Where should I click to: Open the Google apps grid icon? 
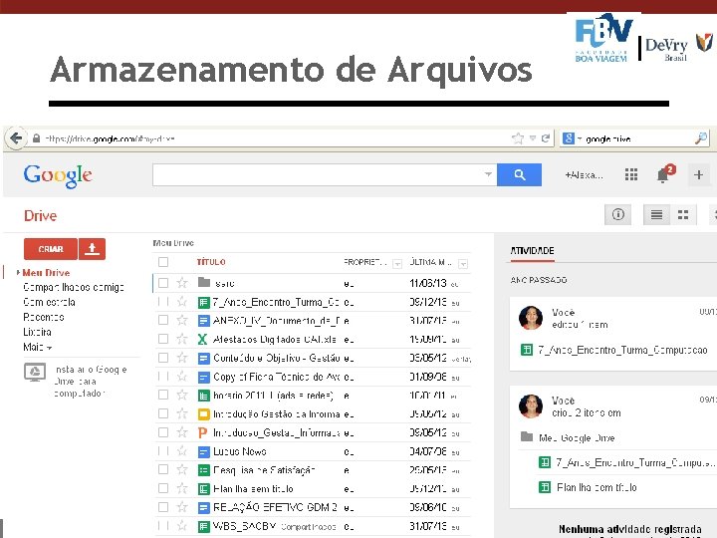[x=631, y=174]
